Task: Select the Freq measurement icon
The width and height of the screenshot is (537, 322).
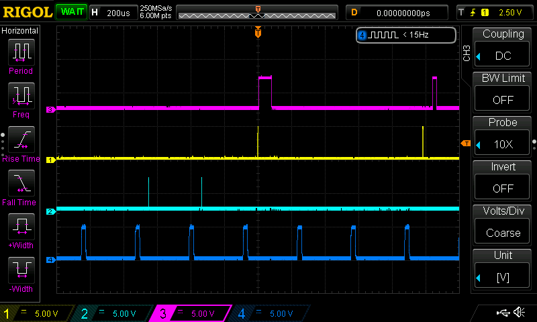Action: (21, 96)
